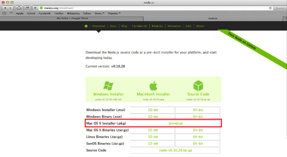Click the Share icon in toolbar
The image size is (287, 157).
27,8
